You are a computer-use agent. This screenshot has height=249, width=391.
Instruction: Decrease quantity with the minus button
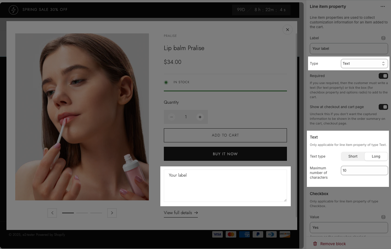(172, 117)
